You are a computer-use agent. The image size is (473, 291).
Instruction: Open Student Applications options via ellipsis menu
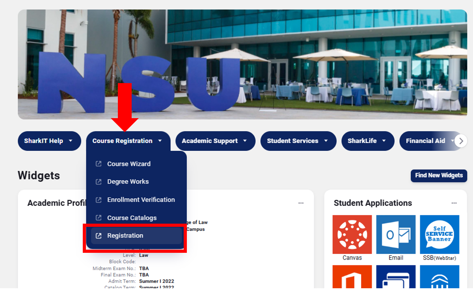453,203
